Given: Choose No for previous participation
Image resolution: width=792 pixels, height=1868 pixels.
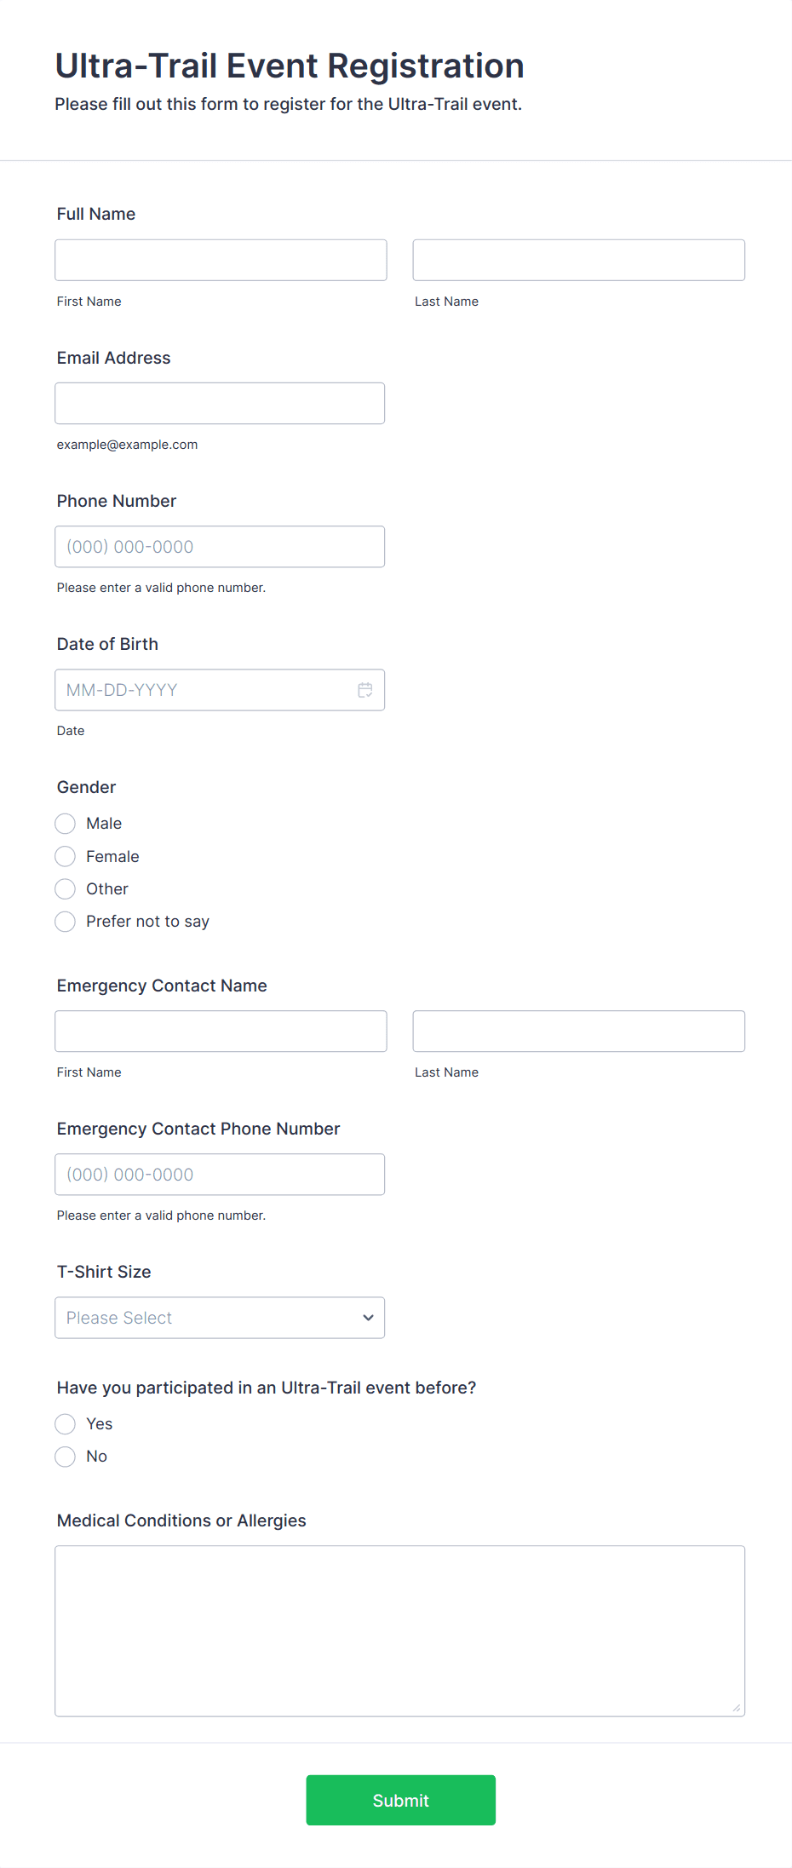Looking at the screenshot, I should pyautogui.click(x=65, y=1457).
